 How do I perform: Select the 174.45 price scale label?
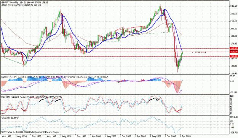click(x=233, y=43)
